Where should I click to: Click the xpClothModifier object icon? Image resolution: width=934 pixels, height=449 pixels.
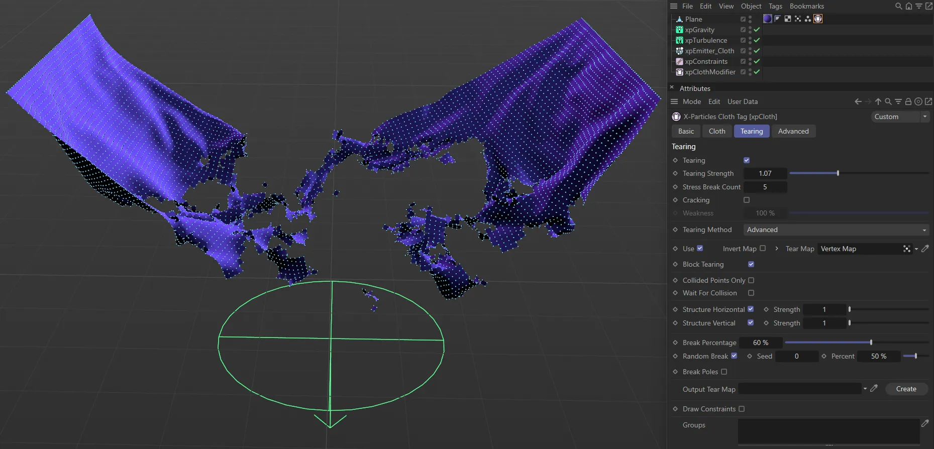point(679,72)
